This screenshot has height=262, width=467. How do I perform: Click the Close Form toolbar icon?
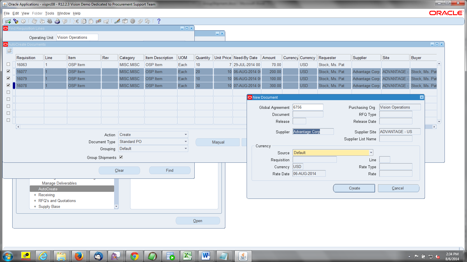pyautogui.click(x=65, y=21)
